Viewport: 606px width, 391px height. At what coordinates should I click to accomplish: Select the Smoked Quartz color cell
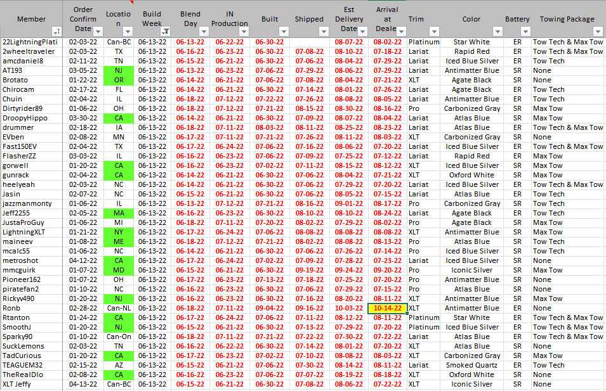point(471,365)
